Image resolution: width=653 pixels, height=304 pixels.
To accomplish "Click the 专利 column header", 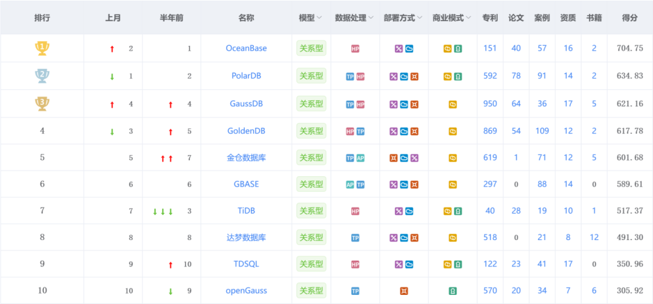I will (x=490, y=18).
